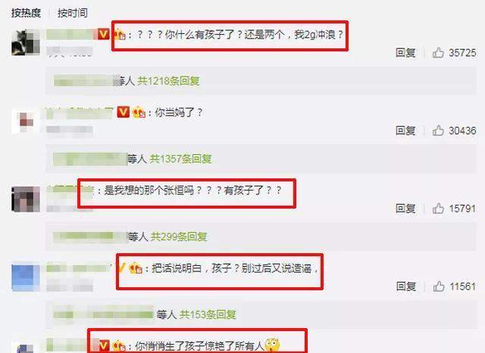Image resolution: width=485 pixels, height=353 pixels.
Task: Click verified V badge beside 你当妈了 comment
Action: coord(123,112)
